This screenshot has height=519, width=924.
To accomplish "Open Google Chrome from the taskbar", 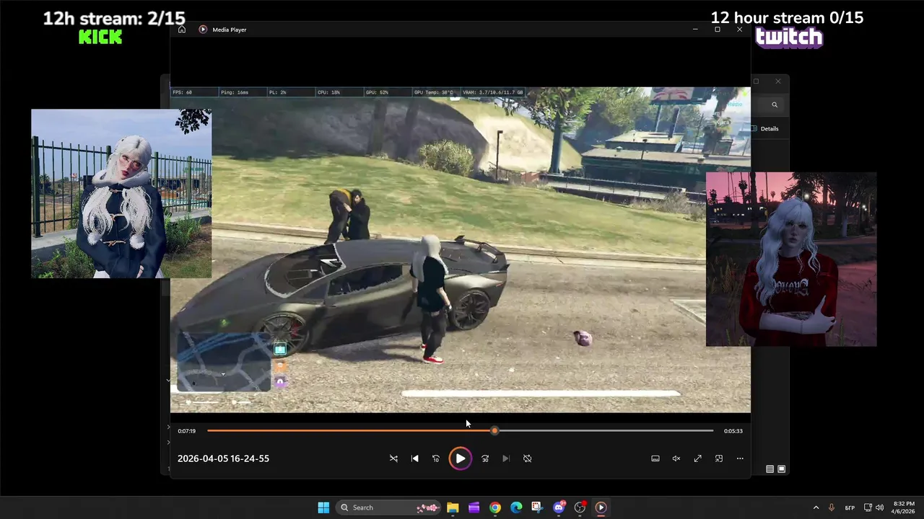I will [495, 507].
